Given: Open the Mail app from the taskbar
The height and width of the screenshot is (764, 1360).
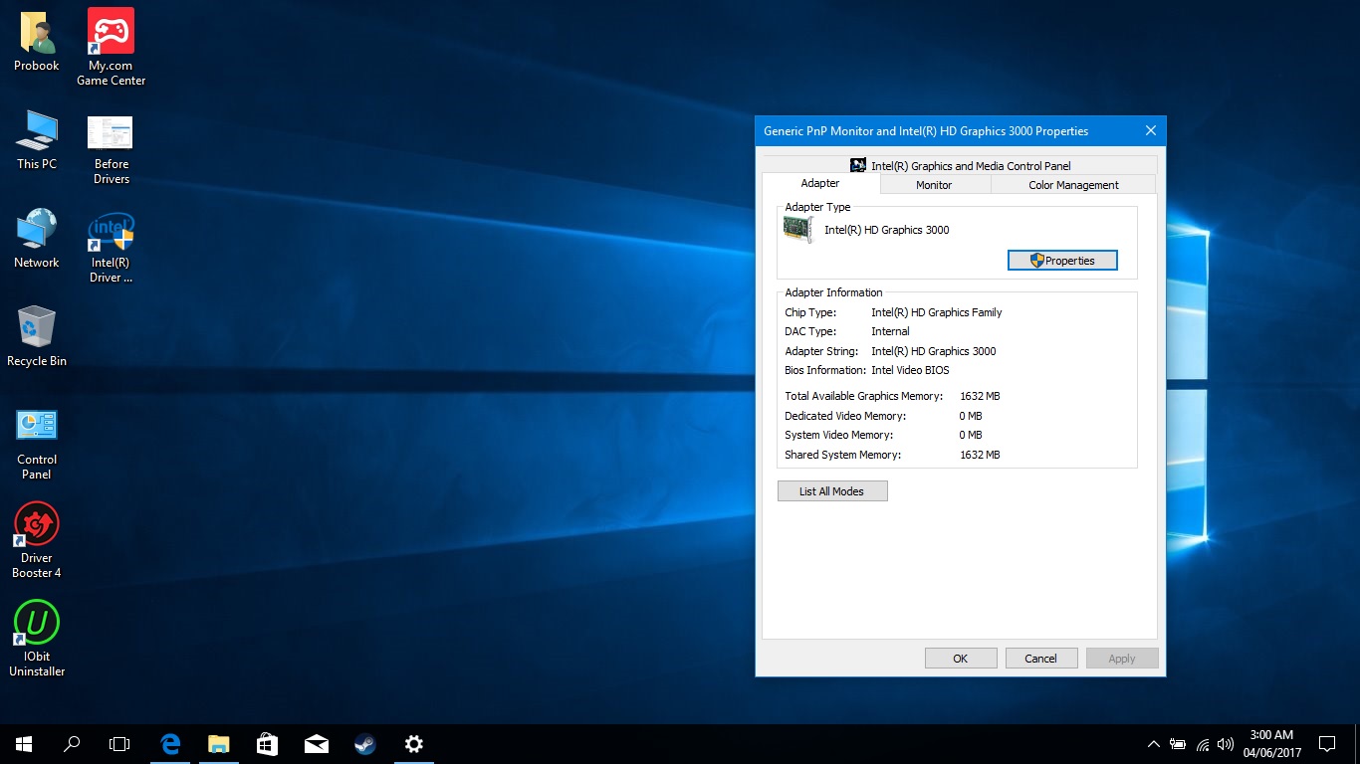Looking at the screenshot, I should point(317,744).
